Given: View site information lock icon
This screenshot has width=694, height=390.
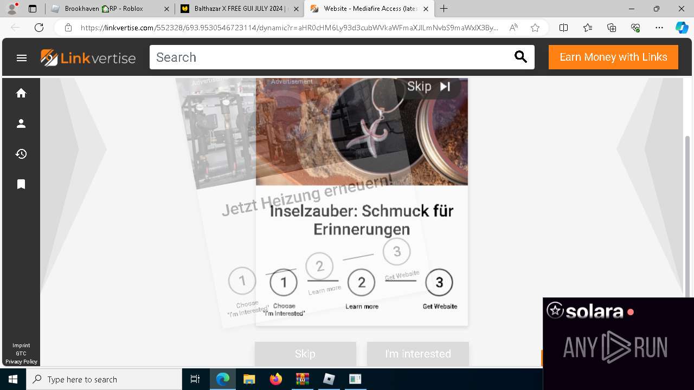Looking at the screenshot, I should (x=68, y=28).
